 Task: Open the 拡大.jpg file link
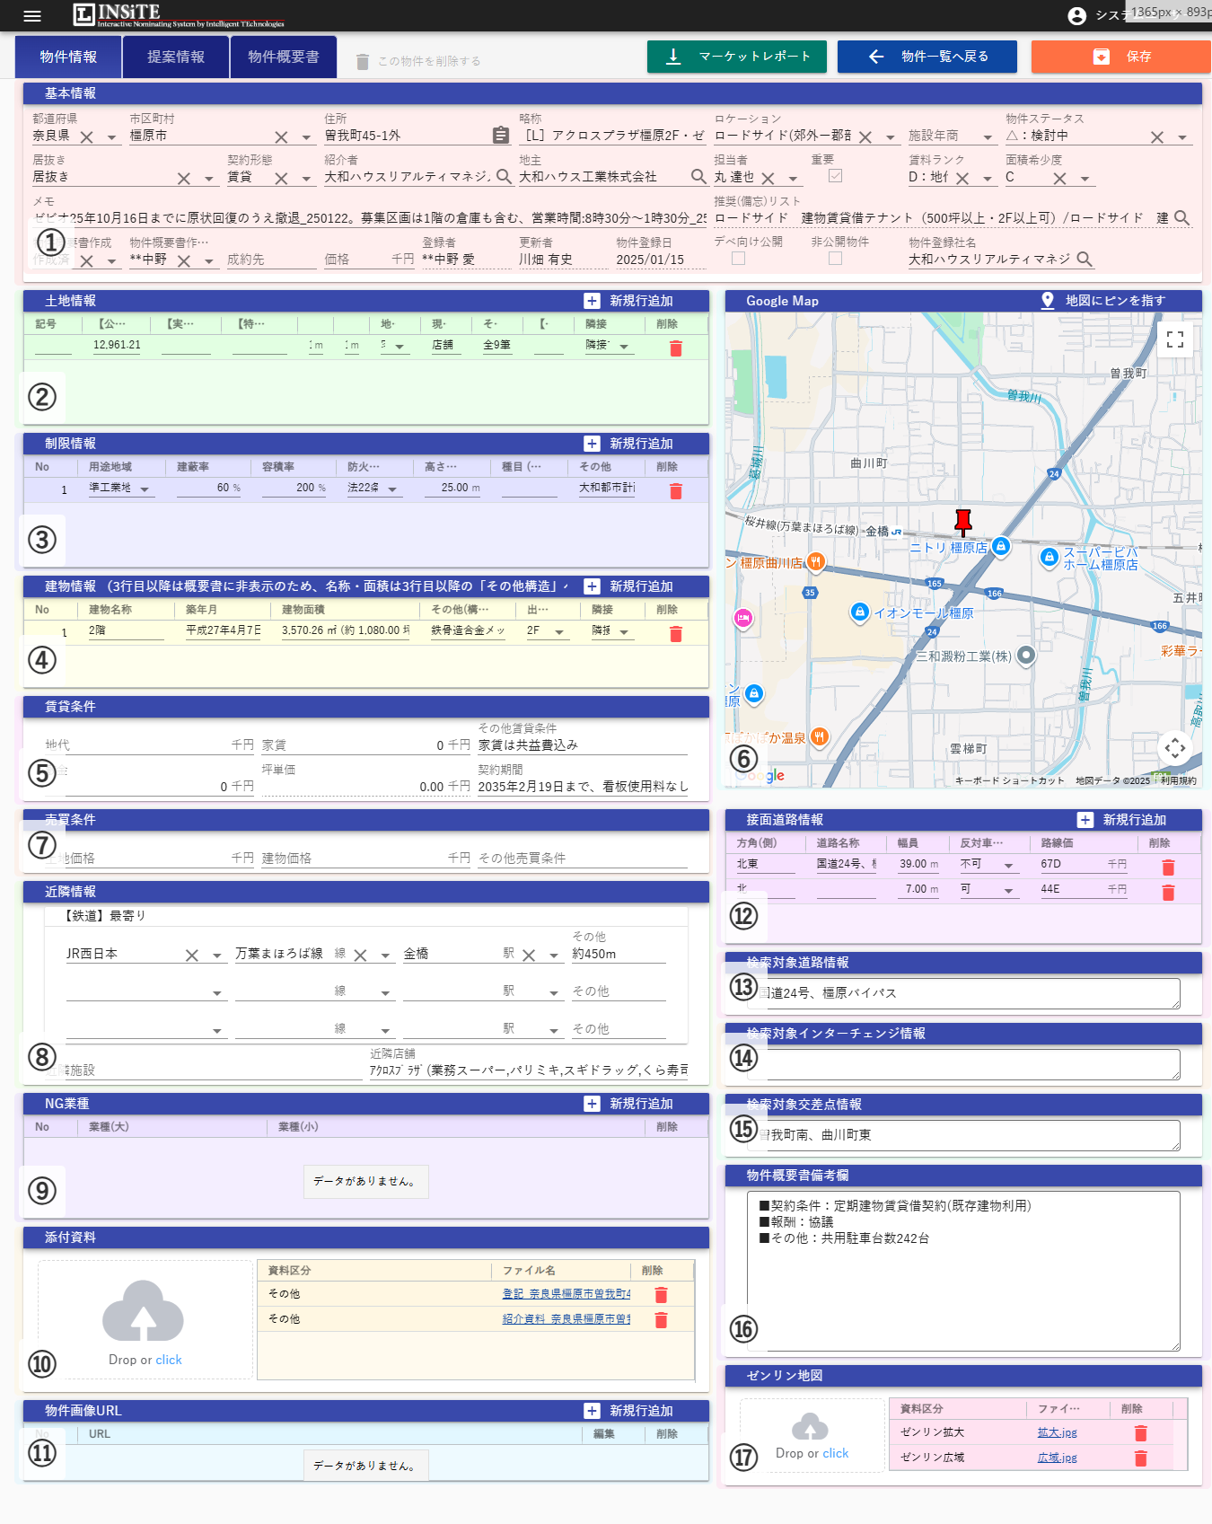(1057, 1432)
